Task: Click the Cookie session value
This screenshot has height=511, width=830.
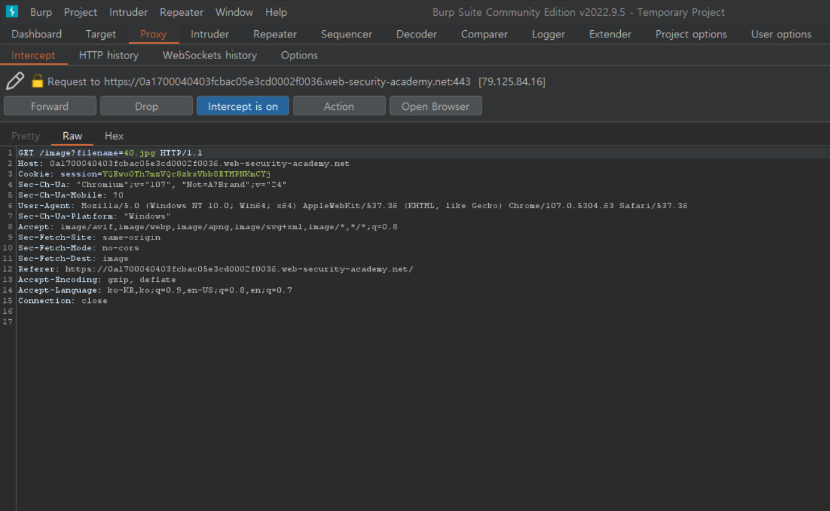Action: [186, 174]
